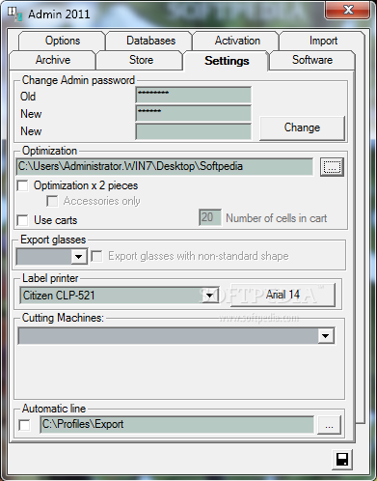The height and width of the screenshot is (481, 377).
Task: Click the Change password button
Action: point(302,127)
